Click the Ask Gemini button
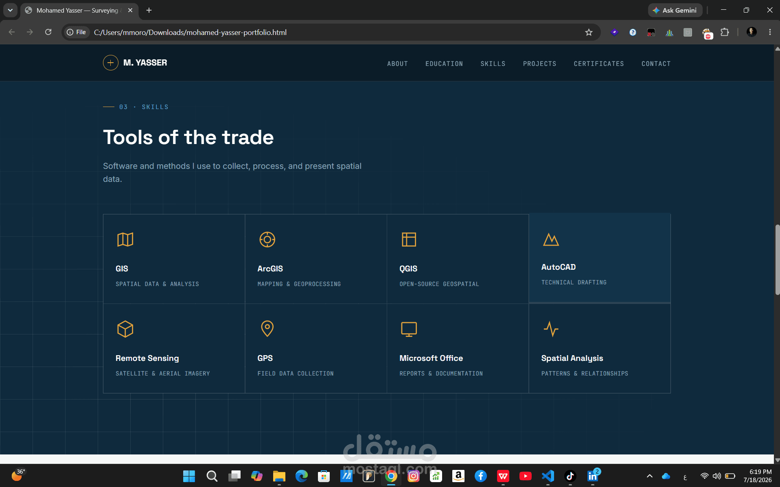780x487 pixels. [675, 10]
